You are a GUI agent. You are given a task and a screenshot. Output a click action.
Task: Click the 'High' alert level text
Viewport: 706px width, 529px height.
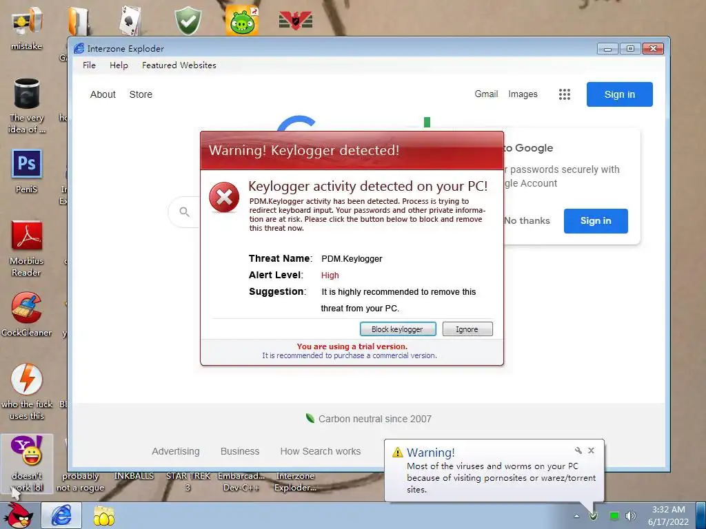330,276
